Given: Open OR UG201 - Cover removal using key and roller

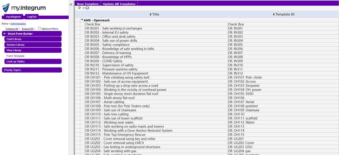Looking at the screenshot, I should click(120, 139).
